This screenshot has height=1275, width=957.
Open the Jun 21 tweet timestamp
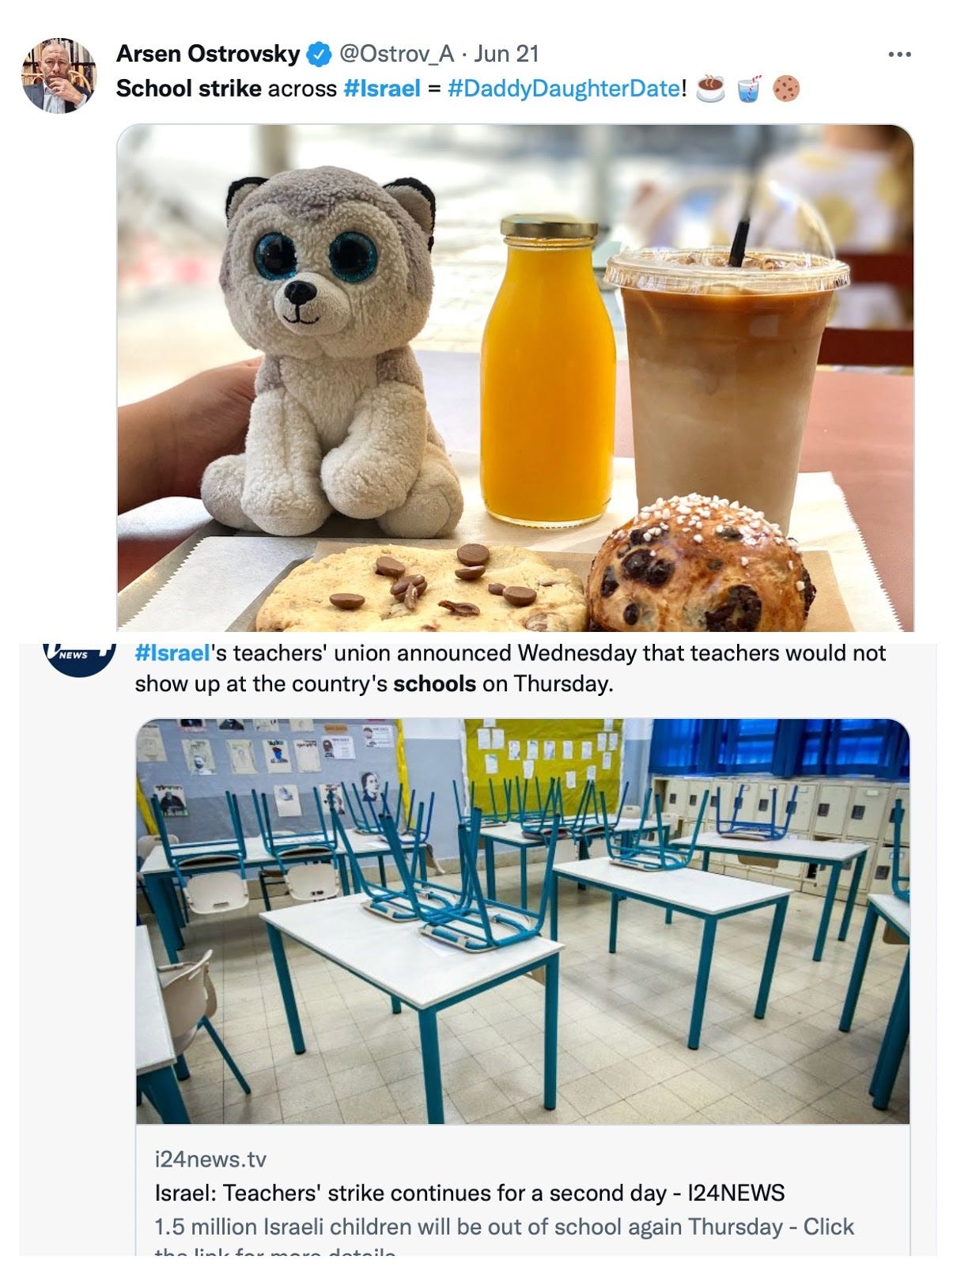tap(506, 54)
